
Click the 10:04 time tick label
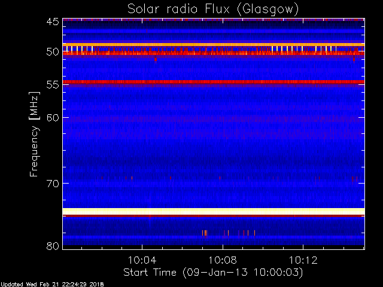pyautogui.click(x=142, y=261)
